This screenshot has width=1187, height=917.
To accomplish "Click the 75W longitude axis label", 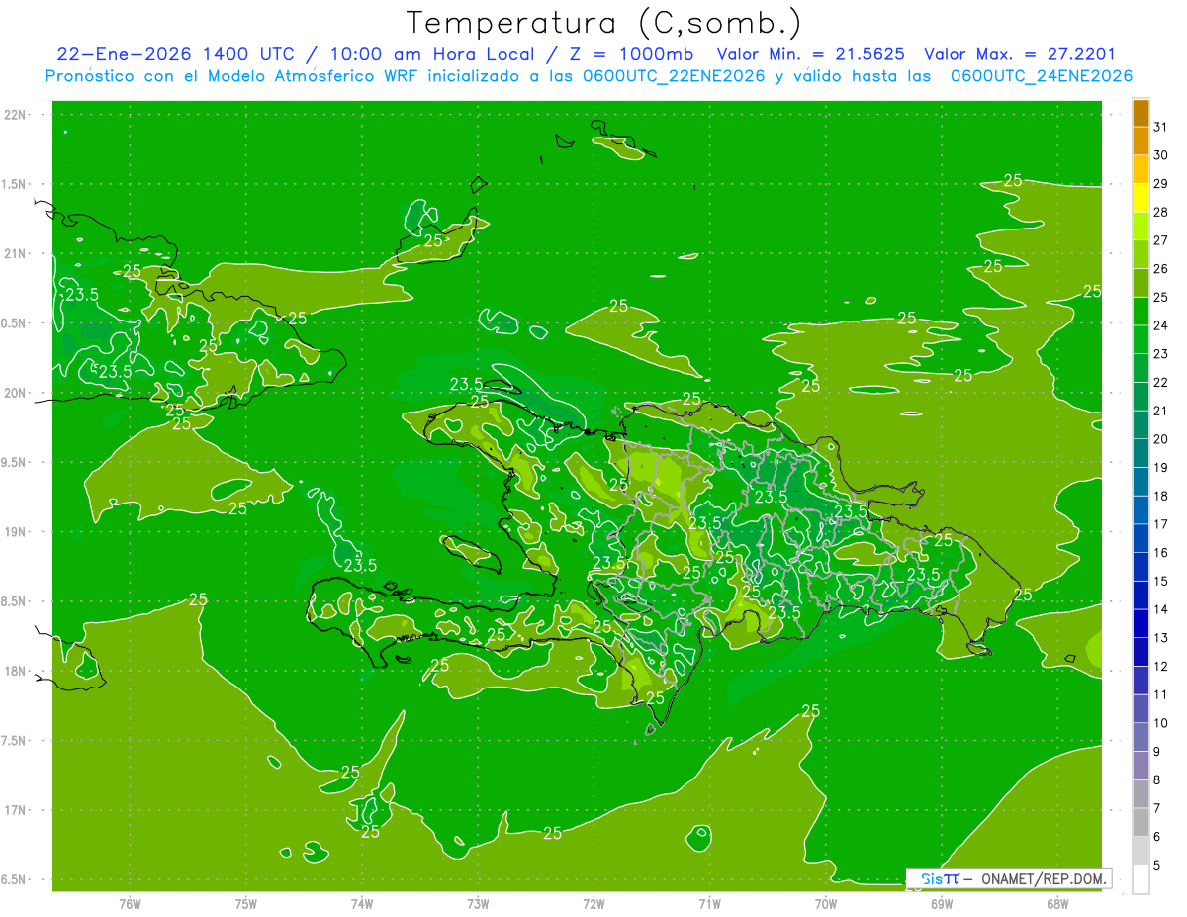I will 245,904.
